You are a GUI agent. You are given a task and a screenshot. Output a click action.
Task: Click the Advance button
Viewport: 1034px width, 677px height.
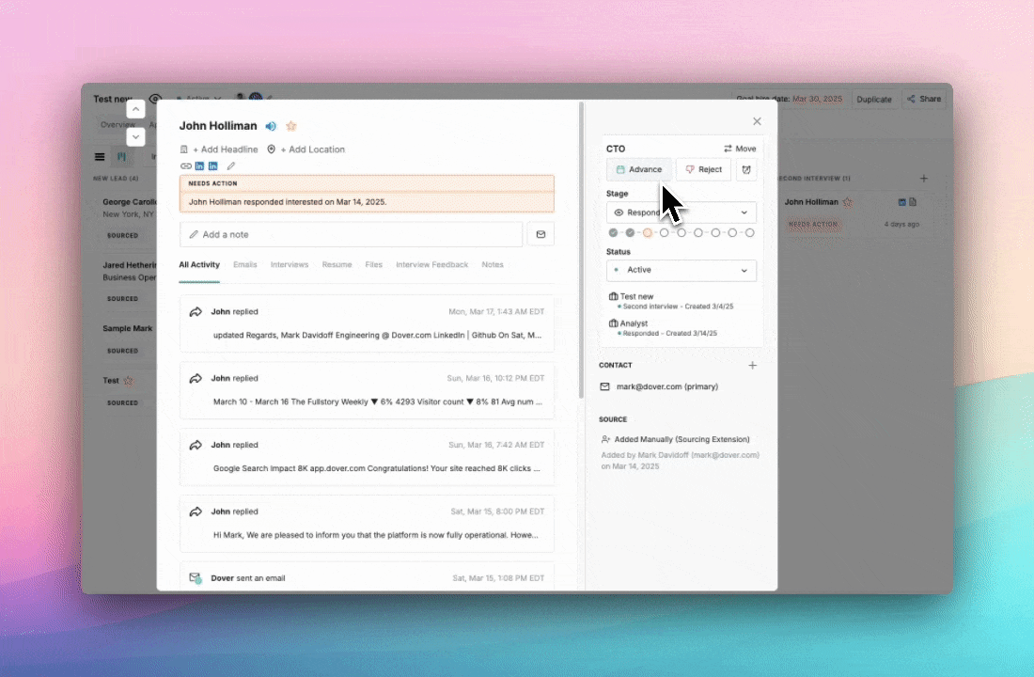639,169
